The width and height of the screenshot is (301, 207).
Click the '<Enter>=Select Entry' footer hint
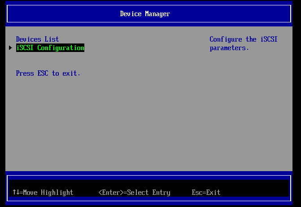click(135, 192)
